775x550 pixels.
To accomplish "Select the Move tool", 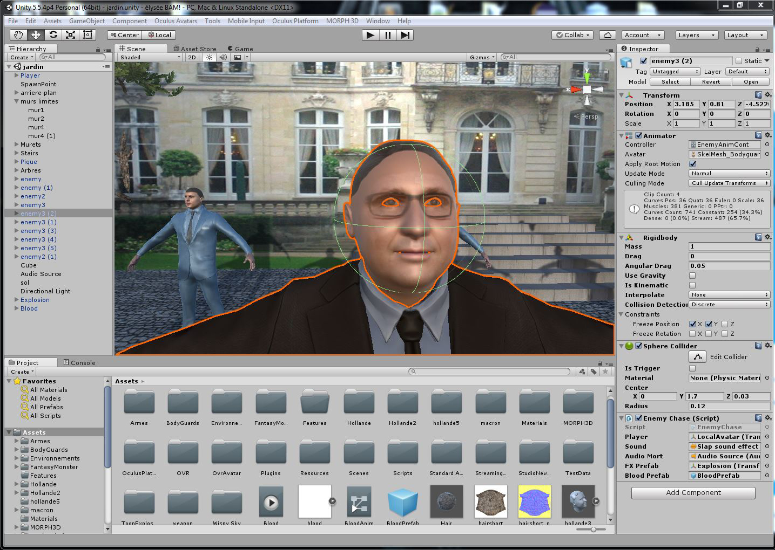I will 36,35.
